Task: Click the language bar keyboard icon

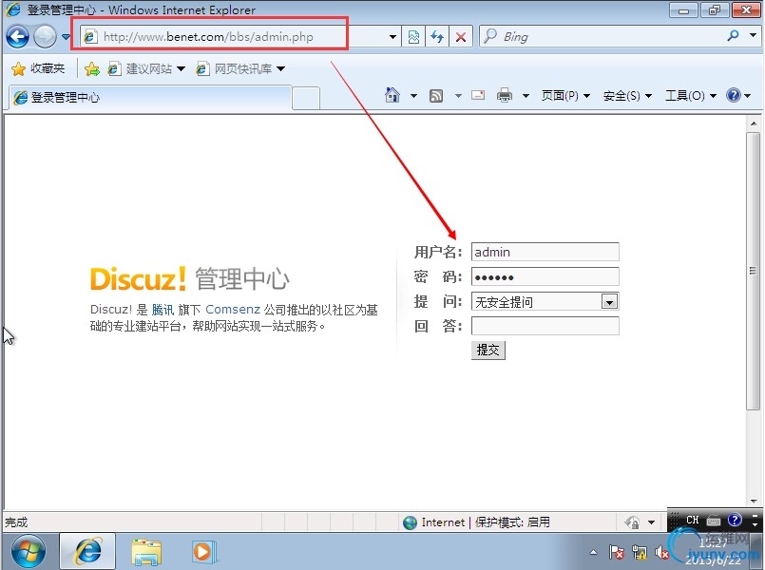Action: point(714,521)
